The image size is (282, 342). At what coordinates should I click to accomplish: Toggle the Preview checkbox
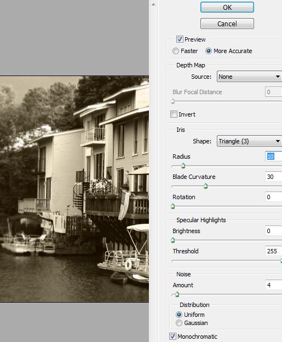point(180,39)
